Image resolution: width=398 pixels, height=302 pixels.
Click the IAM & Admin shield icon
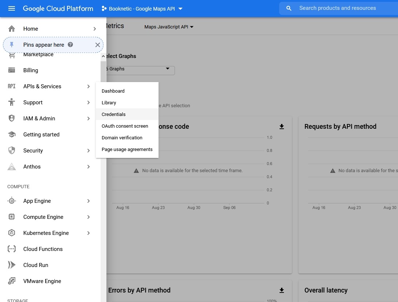point(12,118)
